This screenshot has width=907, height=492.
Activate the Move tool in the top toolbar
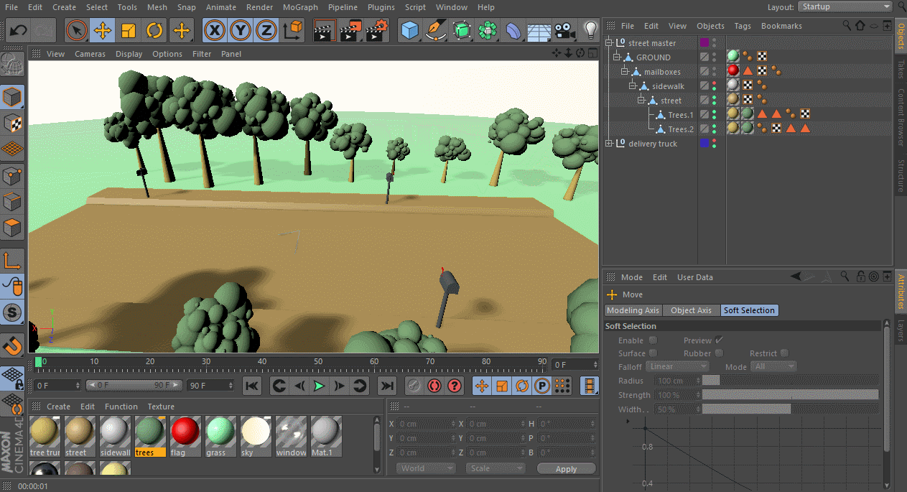tap(103, 31)
